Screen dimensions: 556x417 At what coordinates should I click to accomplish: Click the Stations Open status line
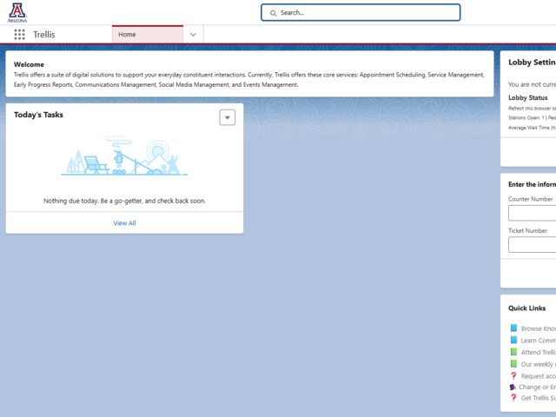532,118
